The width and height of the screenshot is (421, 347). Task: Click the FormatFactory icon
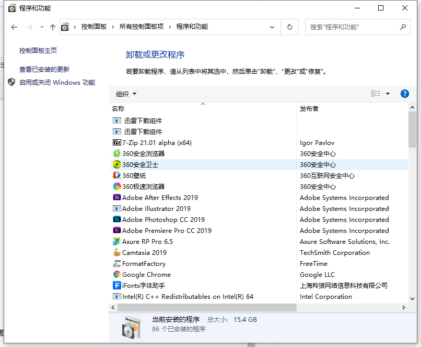pos(117,264)
